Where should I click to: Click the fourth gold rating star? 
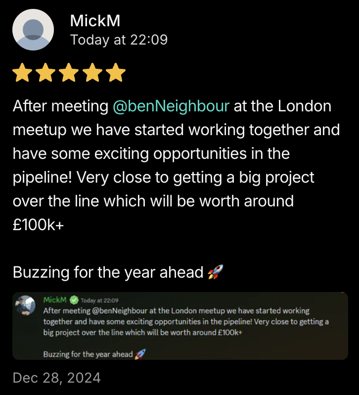pos(92,73)
